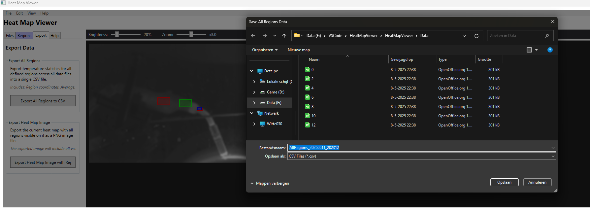
Task: Click Annuleren to cancel saving
Action: coord(537,182)
